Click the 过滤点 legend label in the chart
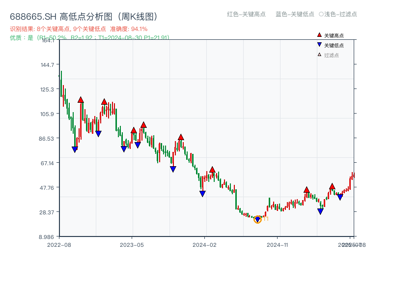The width and height of the screenshot is (393, 295). (331, 55)
